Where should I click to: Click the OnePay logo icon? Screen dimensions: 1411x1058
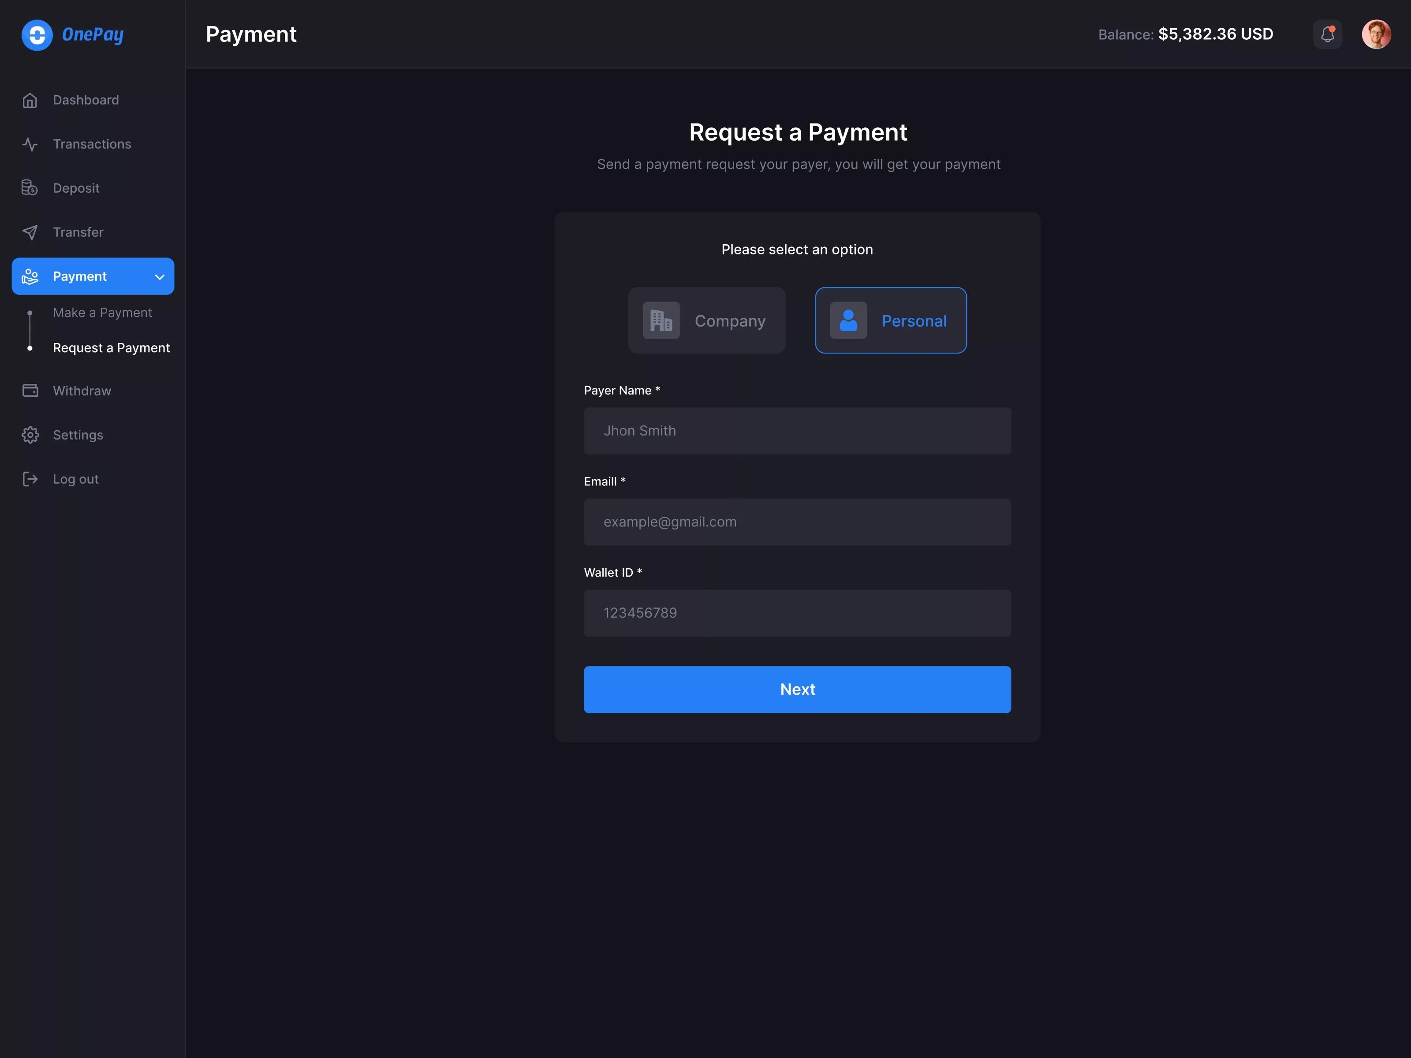pos(37,35)
